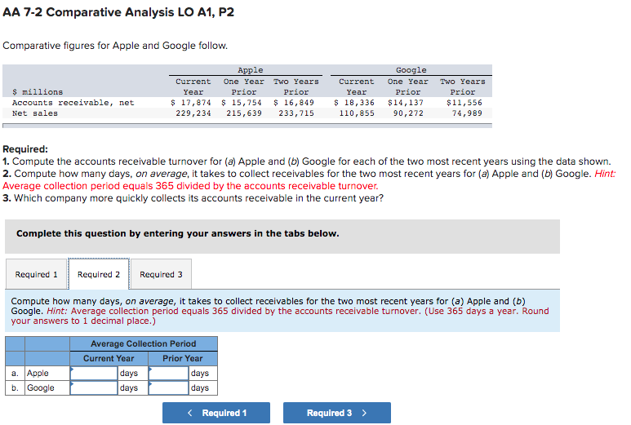631x425 pixels.
Task: Select Google net sales 74,989
Action: click(x=467, y=113)
